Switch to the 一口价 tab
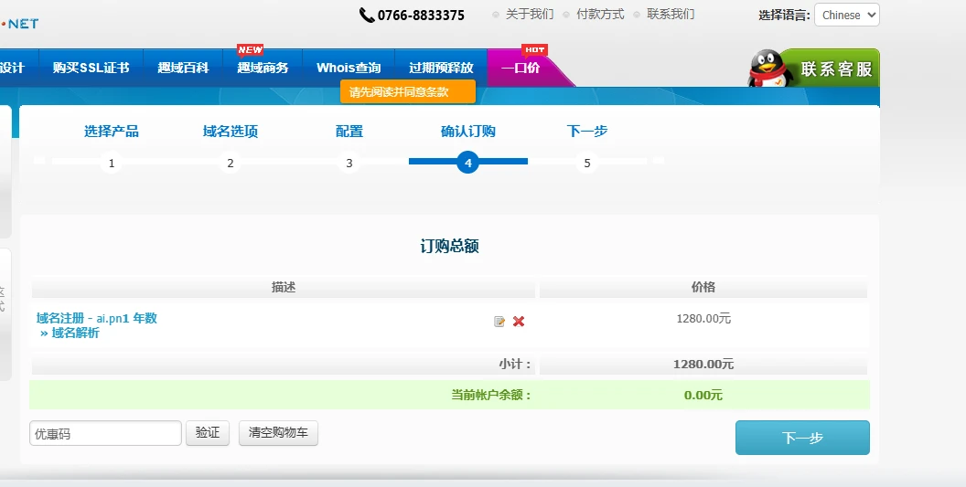This screenshot has height=487, width=966. [521, 68]
